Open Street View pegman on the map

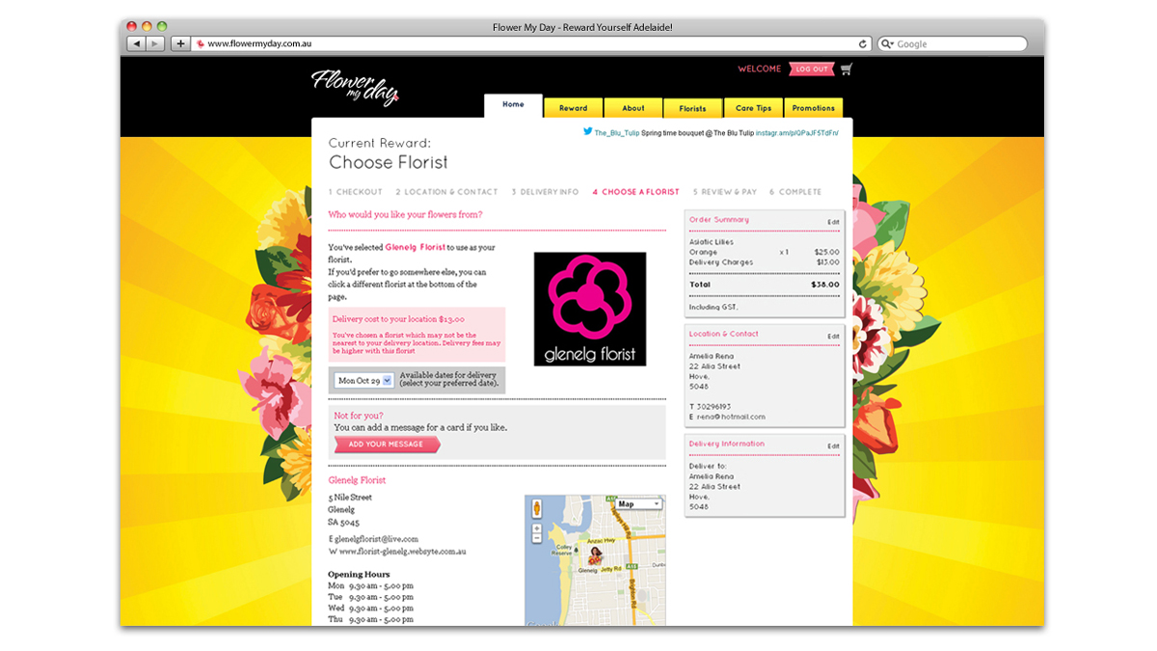click(x=537, y=507)
